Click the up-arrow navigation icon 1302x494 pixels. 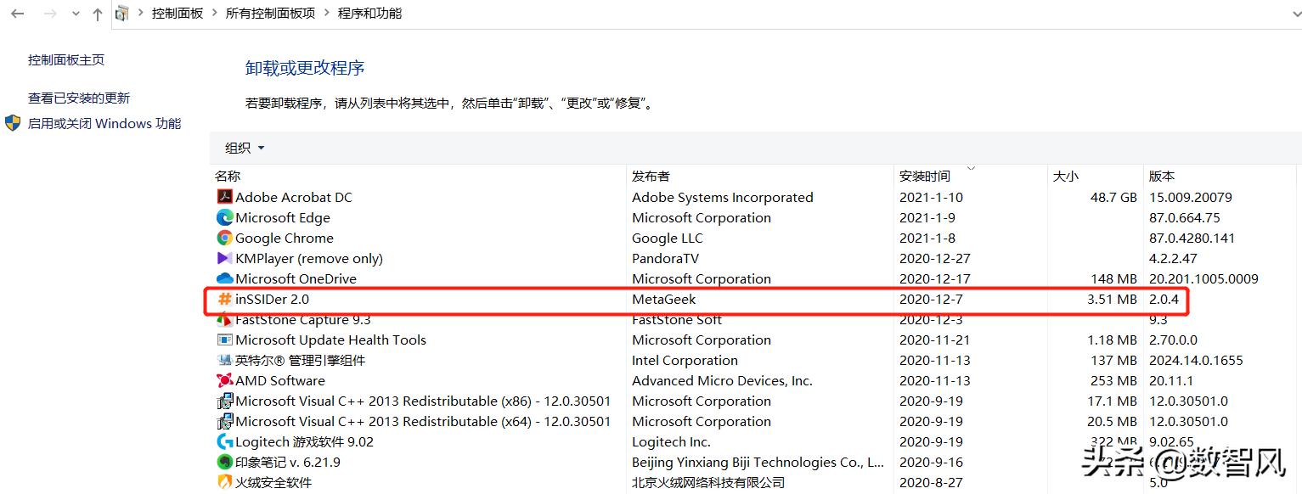pos(98,14)
